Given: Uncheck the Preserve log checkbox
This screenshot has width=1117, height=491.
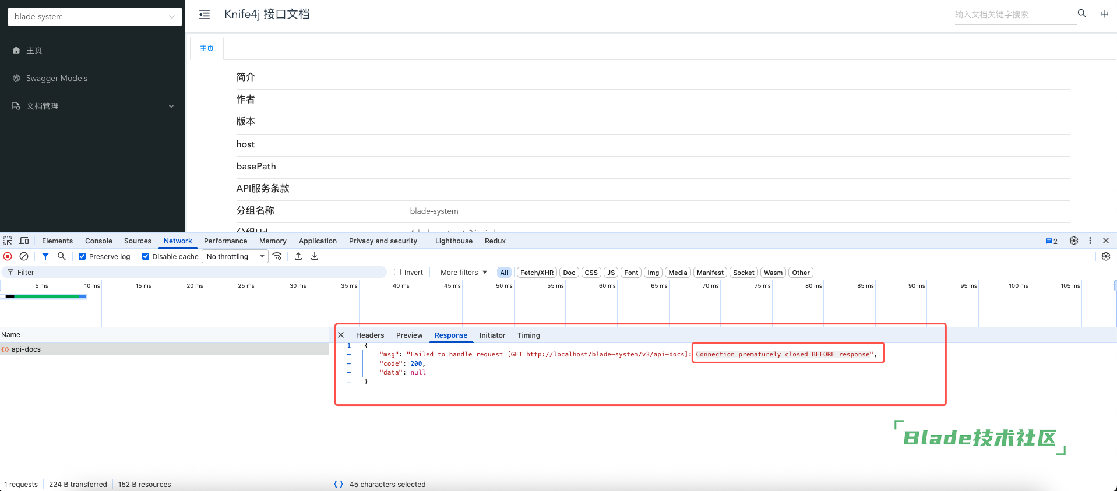Looking at the screenshot, I should pos(82,256).
